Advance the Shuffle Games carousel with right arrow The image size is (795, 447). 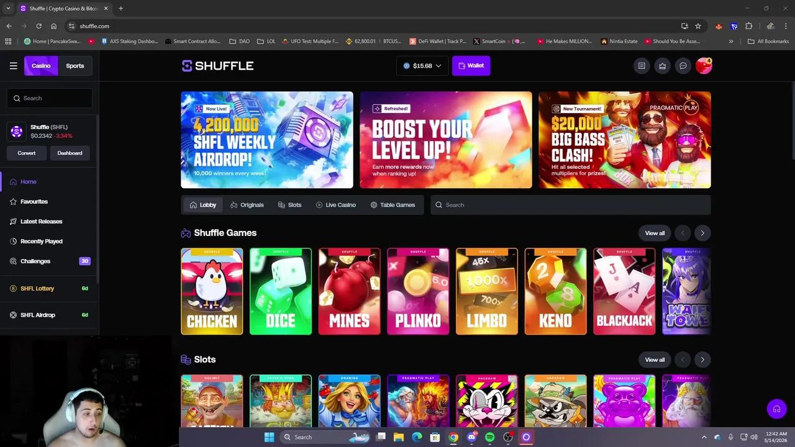click(x=702, y=233)
